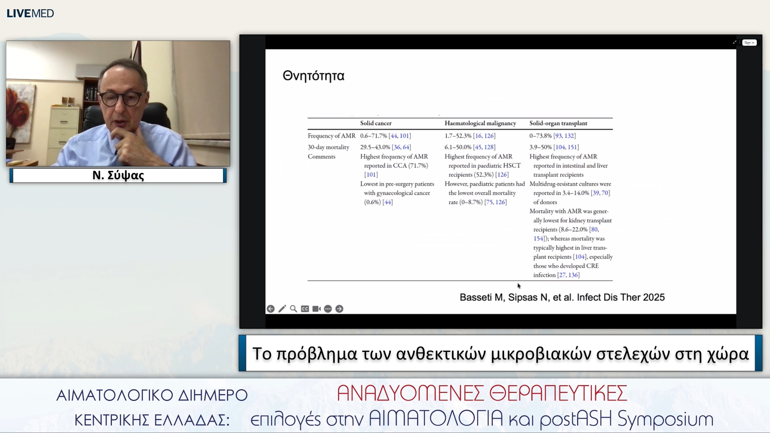
Task: Toggle the video camera view
Action: tap(316, 309)
